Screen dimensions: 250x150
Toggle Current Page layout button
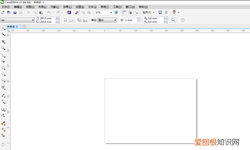(85, 20)
